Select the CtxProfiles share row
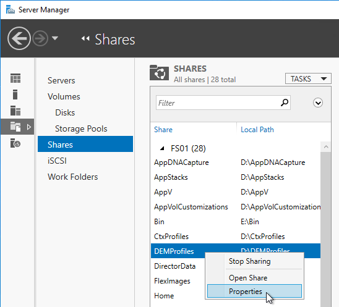This screenshot has width=339, height=307. coord(236,237)
